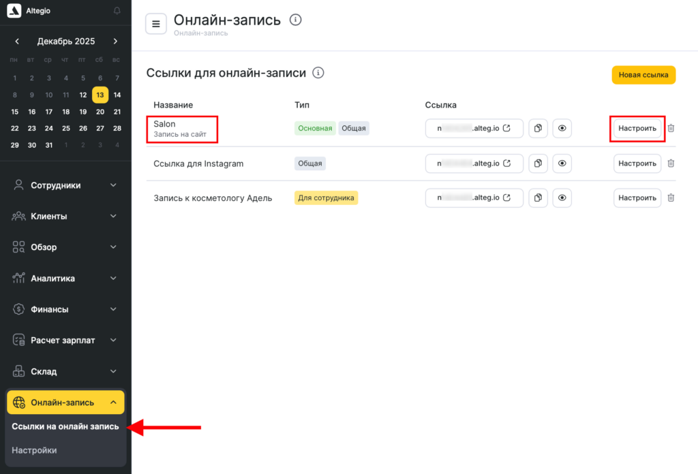Open Ссылки на онлайн запись submenu item
This screenshot has height=474, width=698.
point(65,427)
